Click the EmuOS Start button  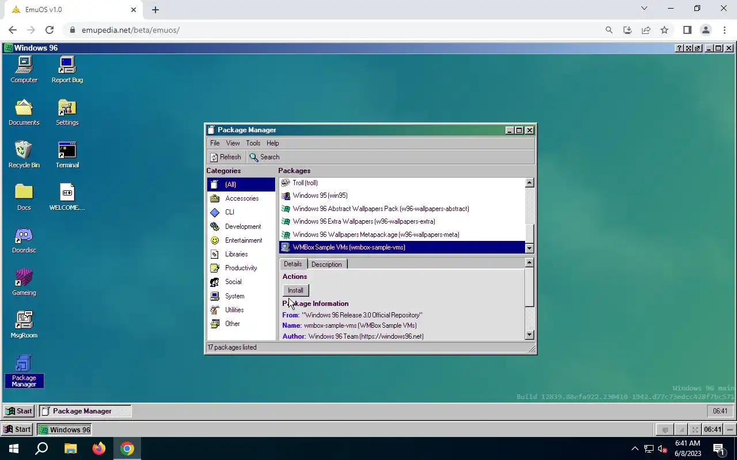coord(17,430)
